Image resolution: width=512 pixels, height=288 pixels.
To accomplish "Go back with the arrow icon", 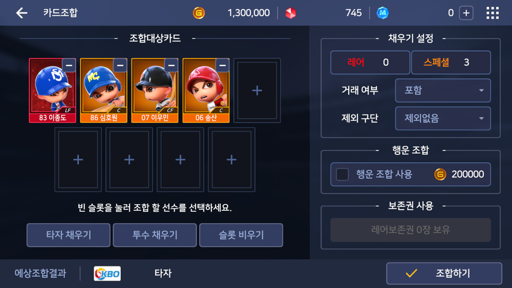I will (22, 13).
